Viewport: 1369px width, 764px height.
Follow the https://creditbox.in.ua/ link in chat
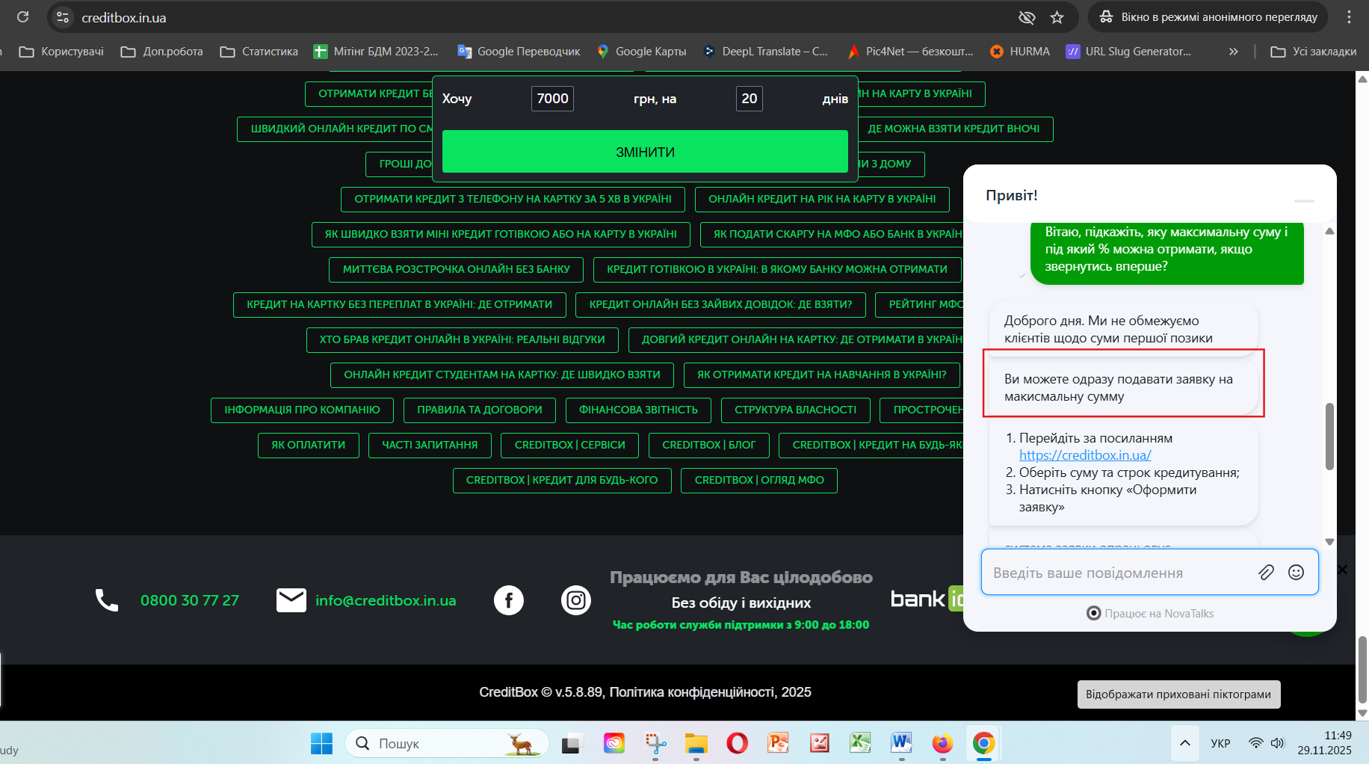pos(1085,455)
